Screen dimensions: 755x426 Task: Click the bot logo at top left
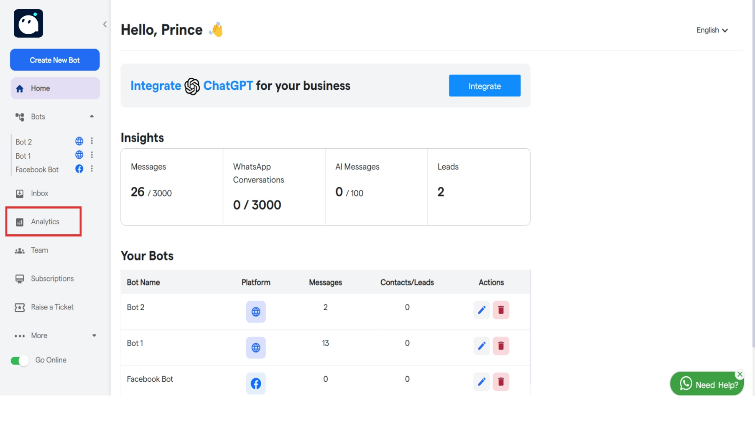point(28,24)
